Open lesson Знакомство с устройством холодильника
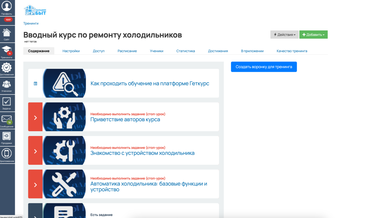Screen dimensions: 372x218 coord(142,153)
